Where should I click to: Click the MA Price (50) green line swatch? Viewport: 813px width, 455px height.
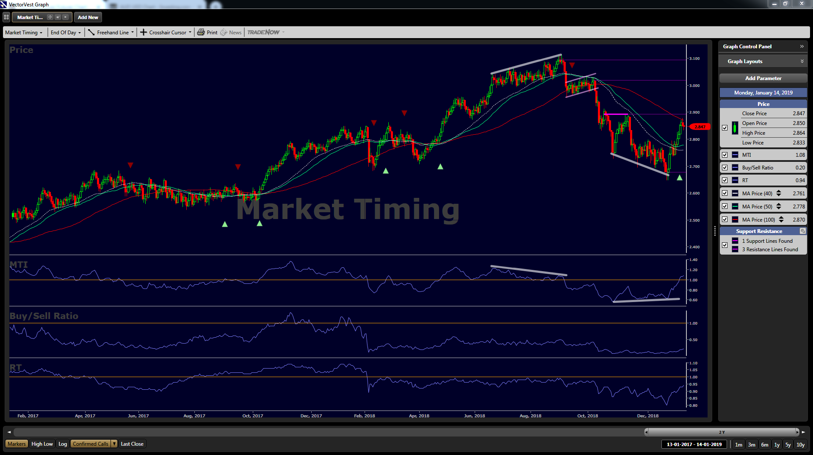(735, 207)
